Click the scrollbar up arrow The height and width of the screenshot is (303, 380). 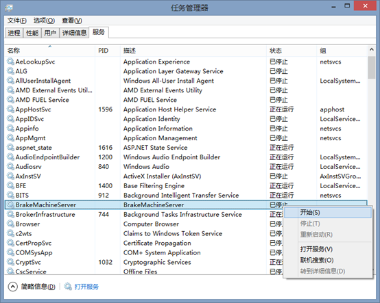click(371, 49)
